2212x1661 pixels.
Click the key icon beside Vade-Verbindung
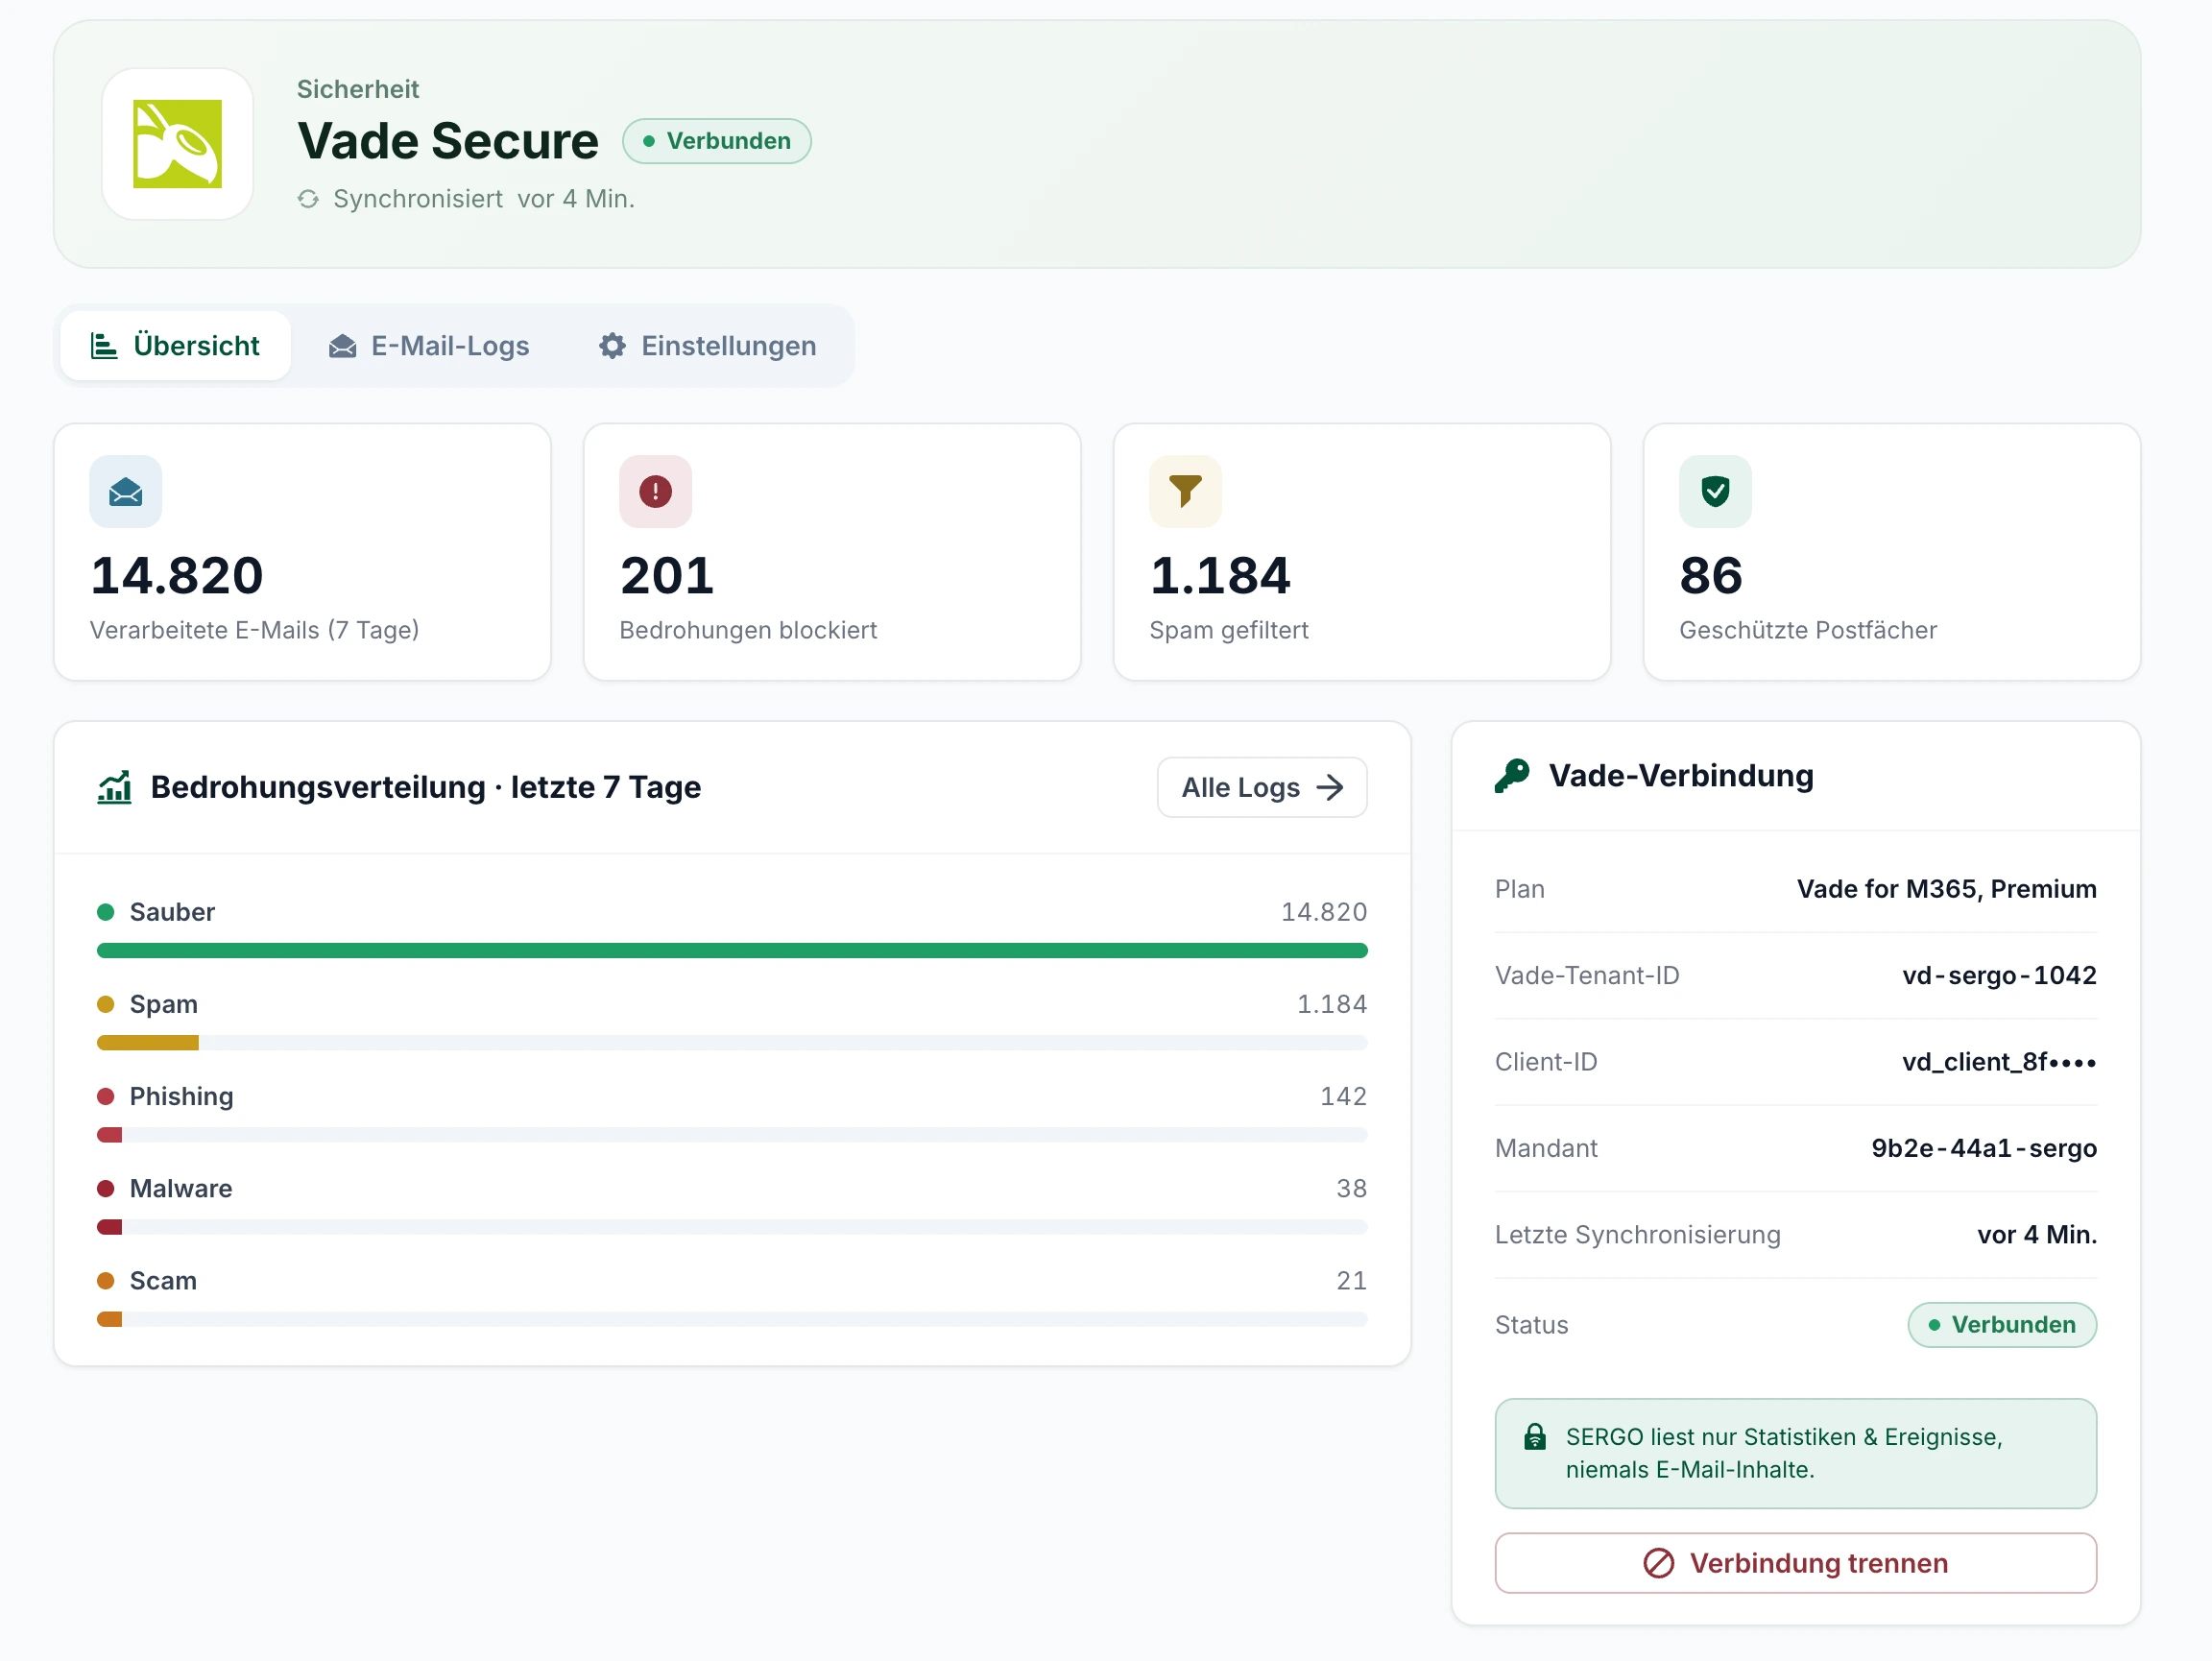[x=1512, y=776]
